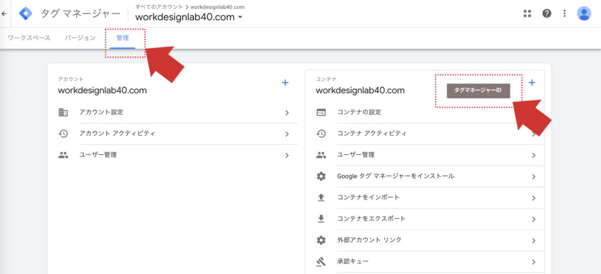Open 承認キュー row label

pos(352,261)
